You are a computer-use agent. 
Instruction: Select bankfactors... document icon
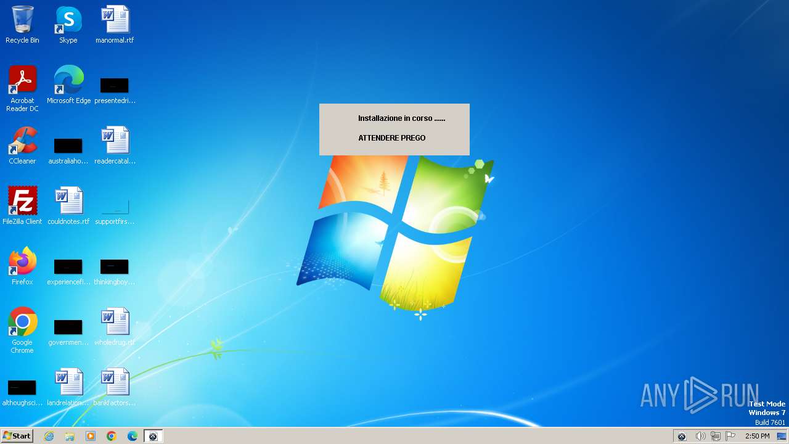(x=115, y=387)
